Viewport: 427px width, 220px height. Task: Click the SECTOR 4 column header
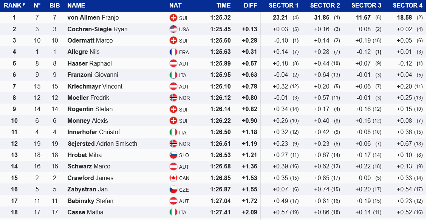coord(407,5)
